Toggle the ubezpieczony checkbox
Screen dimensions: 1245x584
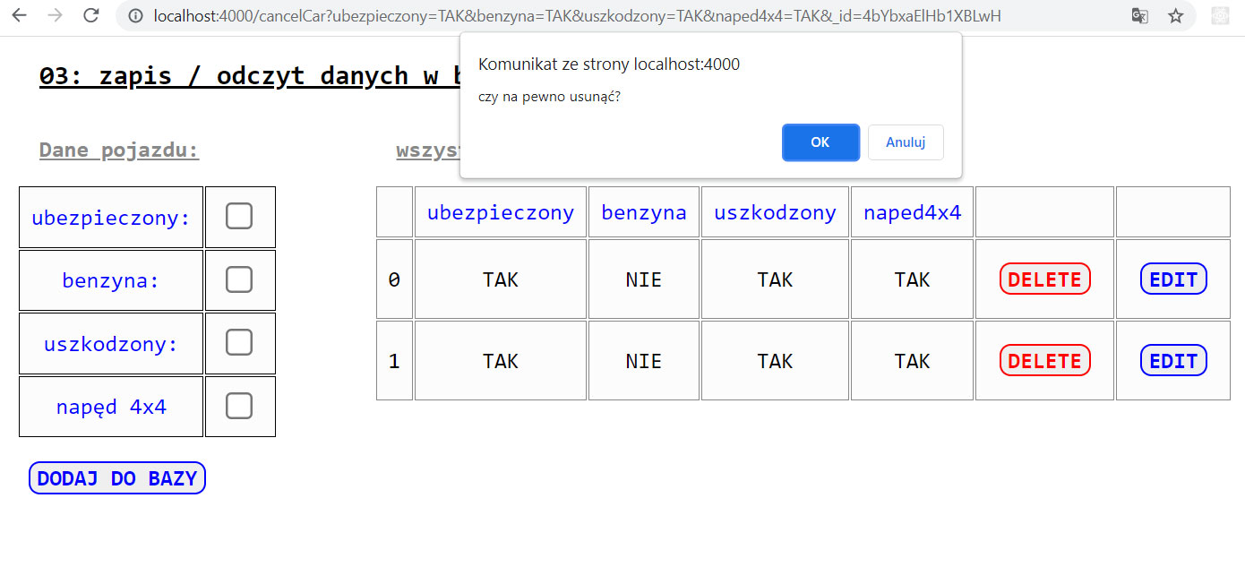(239, 217)
